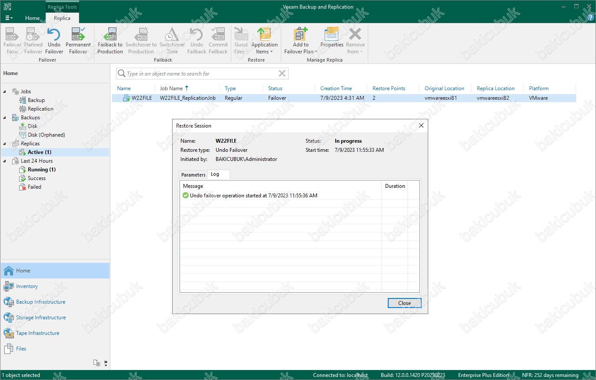Close Restore Session dialog with X

tap(421, 125)
